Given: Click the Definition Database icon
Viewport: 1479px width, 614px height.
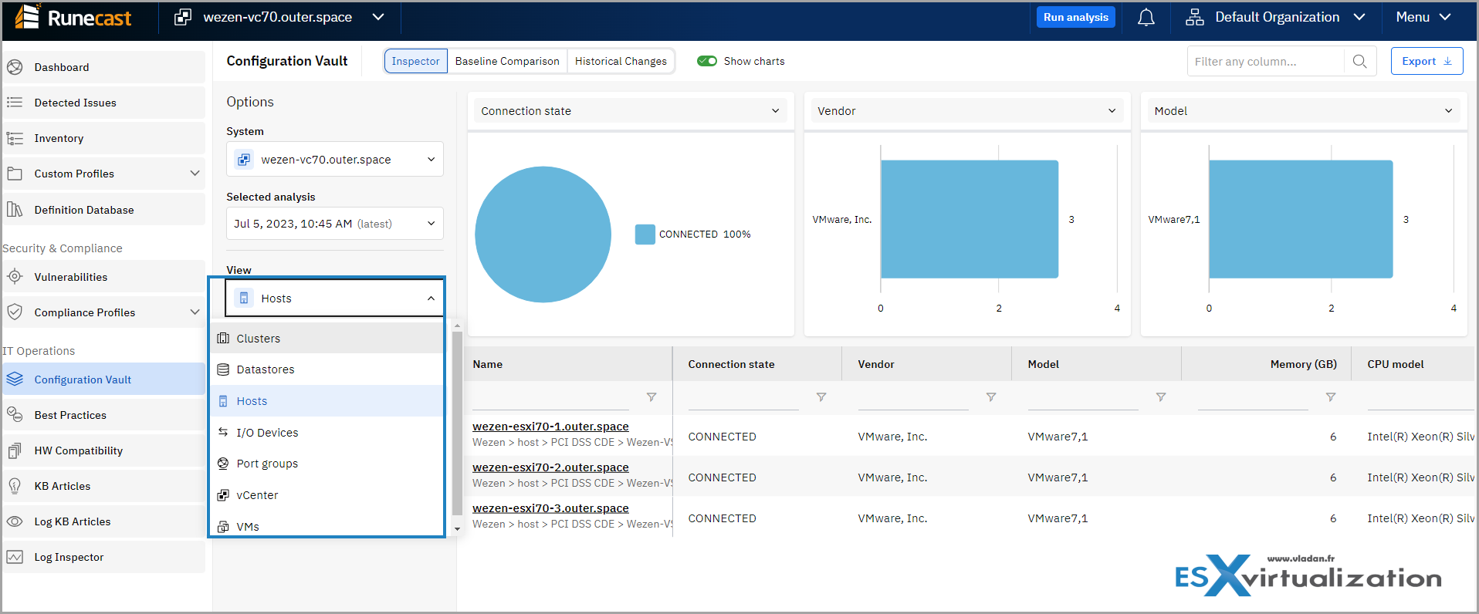Looking at the screenshot, I should click(15, 210).
